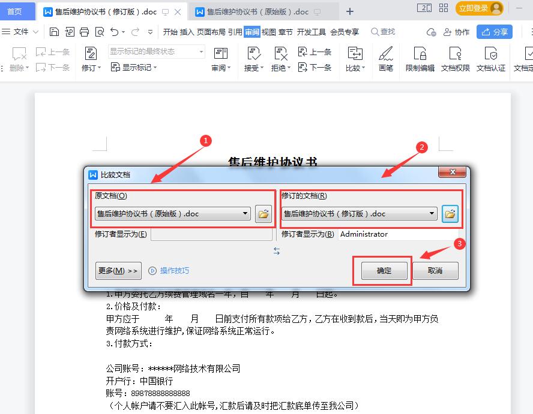Viewport: 533px width, 414px height.
Task: Switch to the 页面布局 ribbon tab
Action: click(211, 32)
